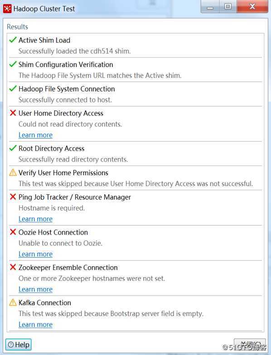This screenshot has height=355, width=271.
Task: Select the red X beside Oozie Host Connection
Action: click(13, 232)
